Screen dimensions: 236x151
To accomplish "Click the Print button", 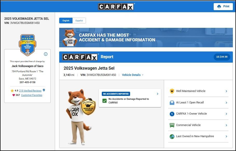I will [223, 6].
